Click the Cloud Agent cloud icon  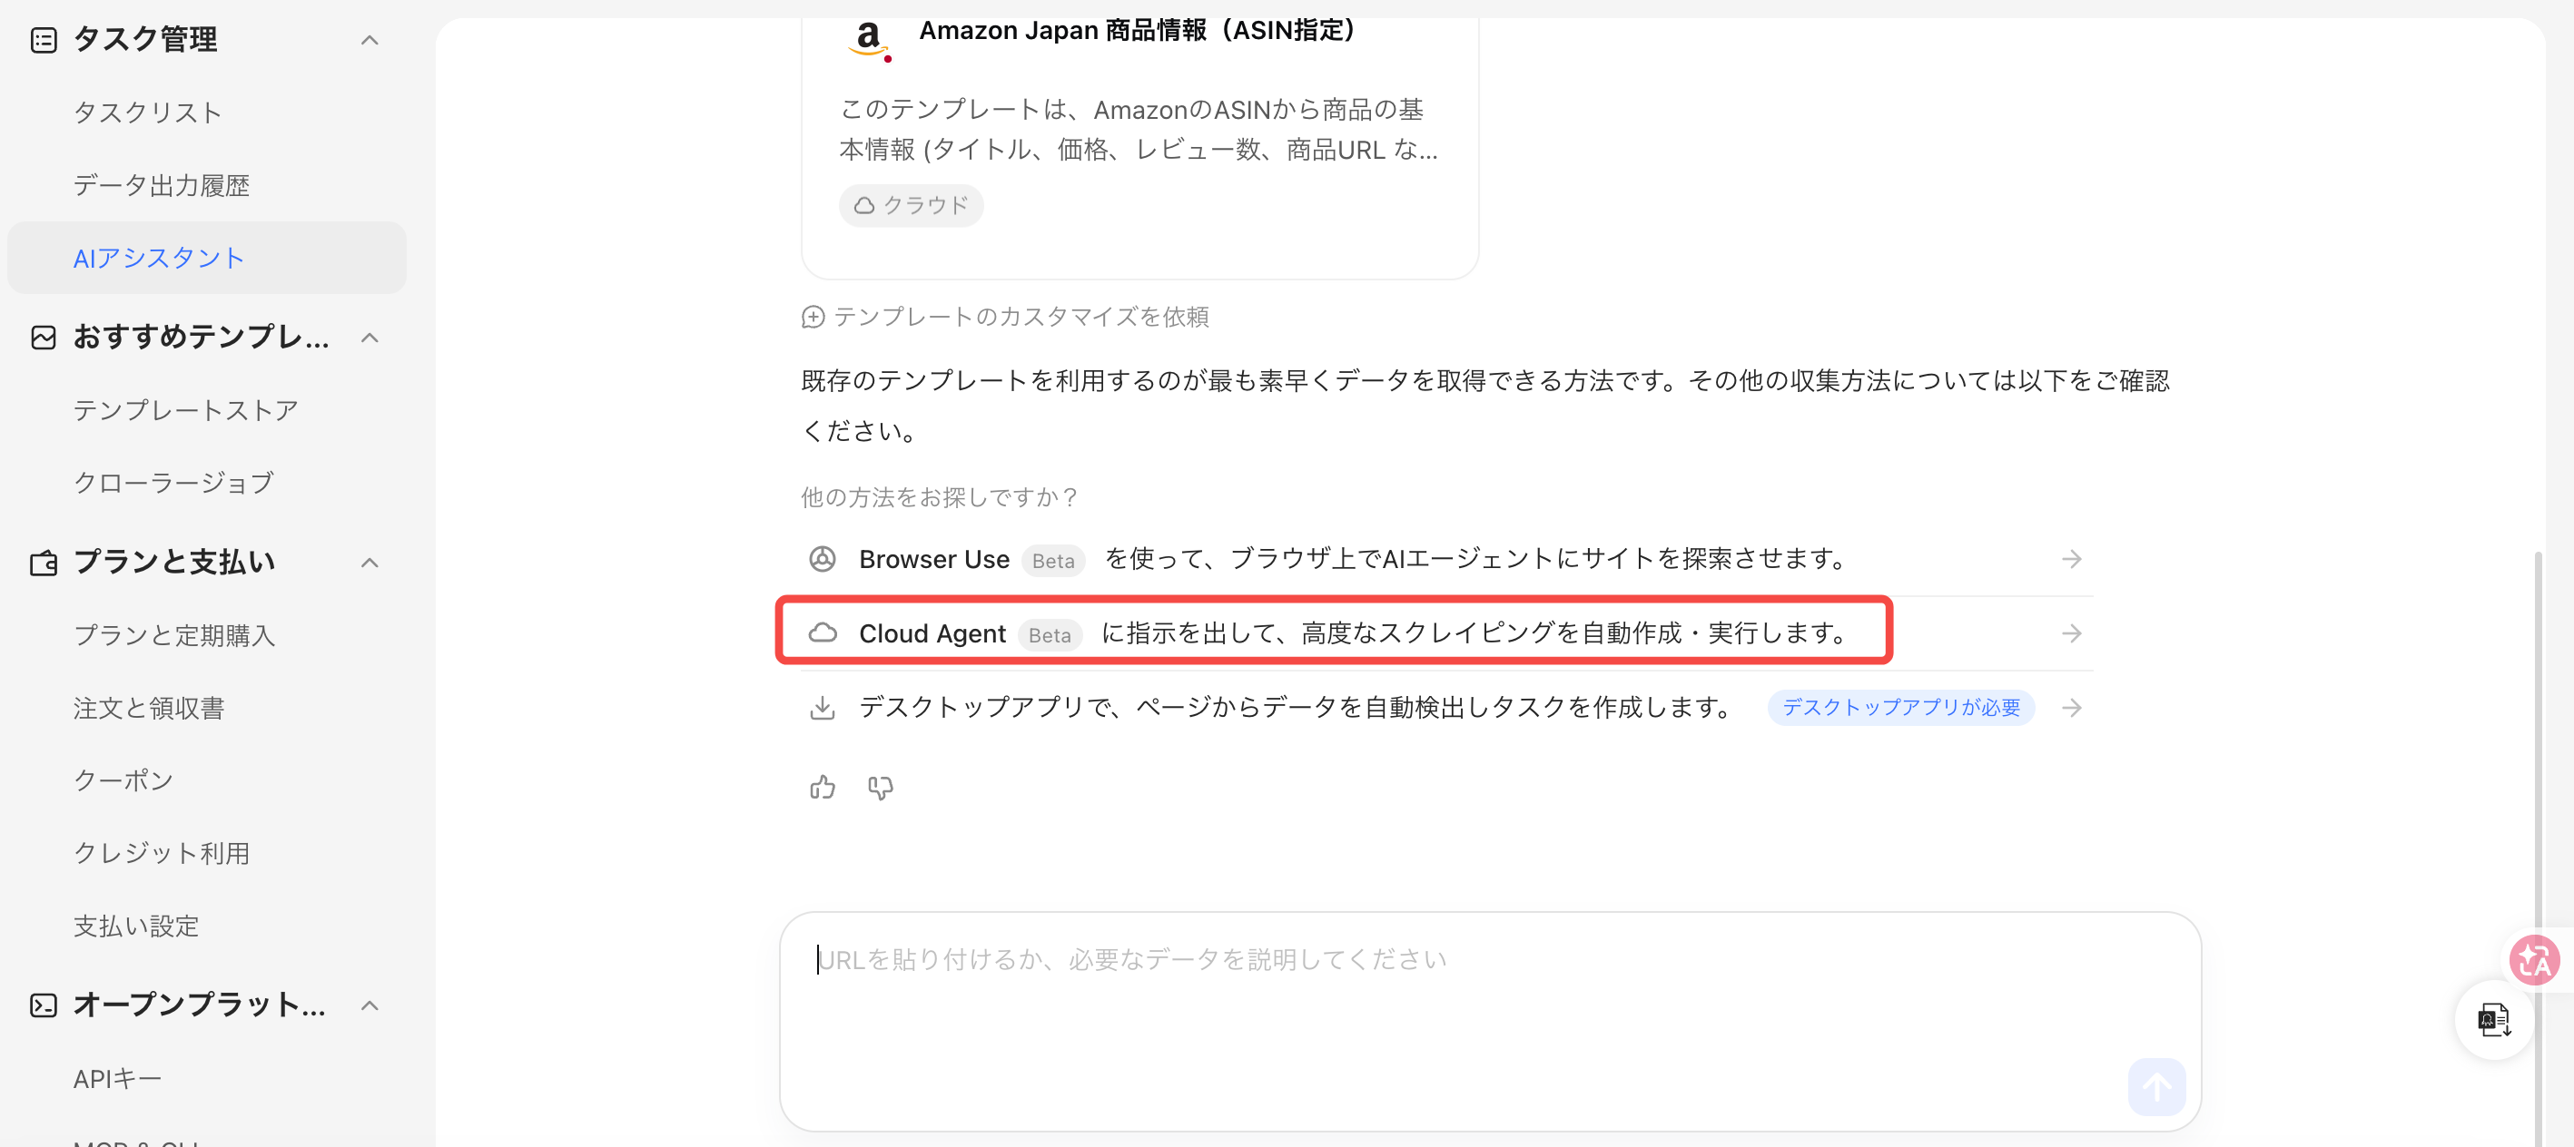tap(823, 632)
